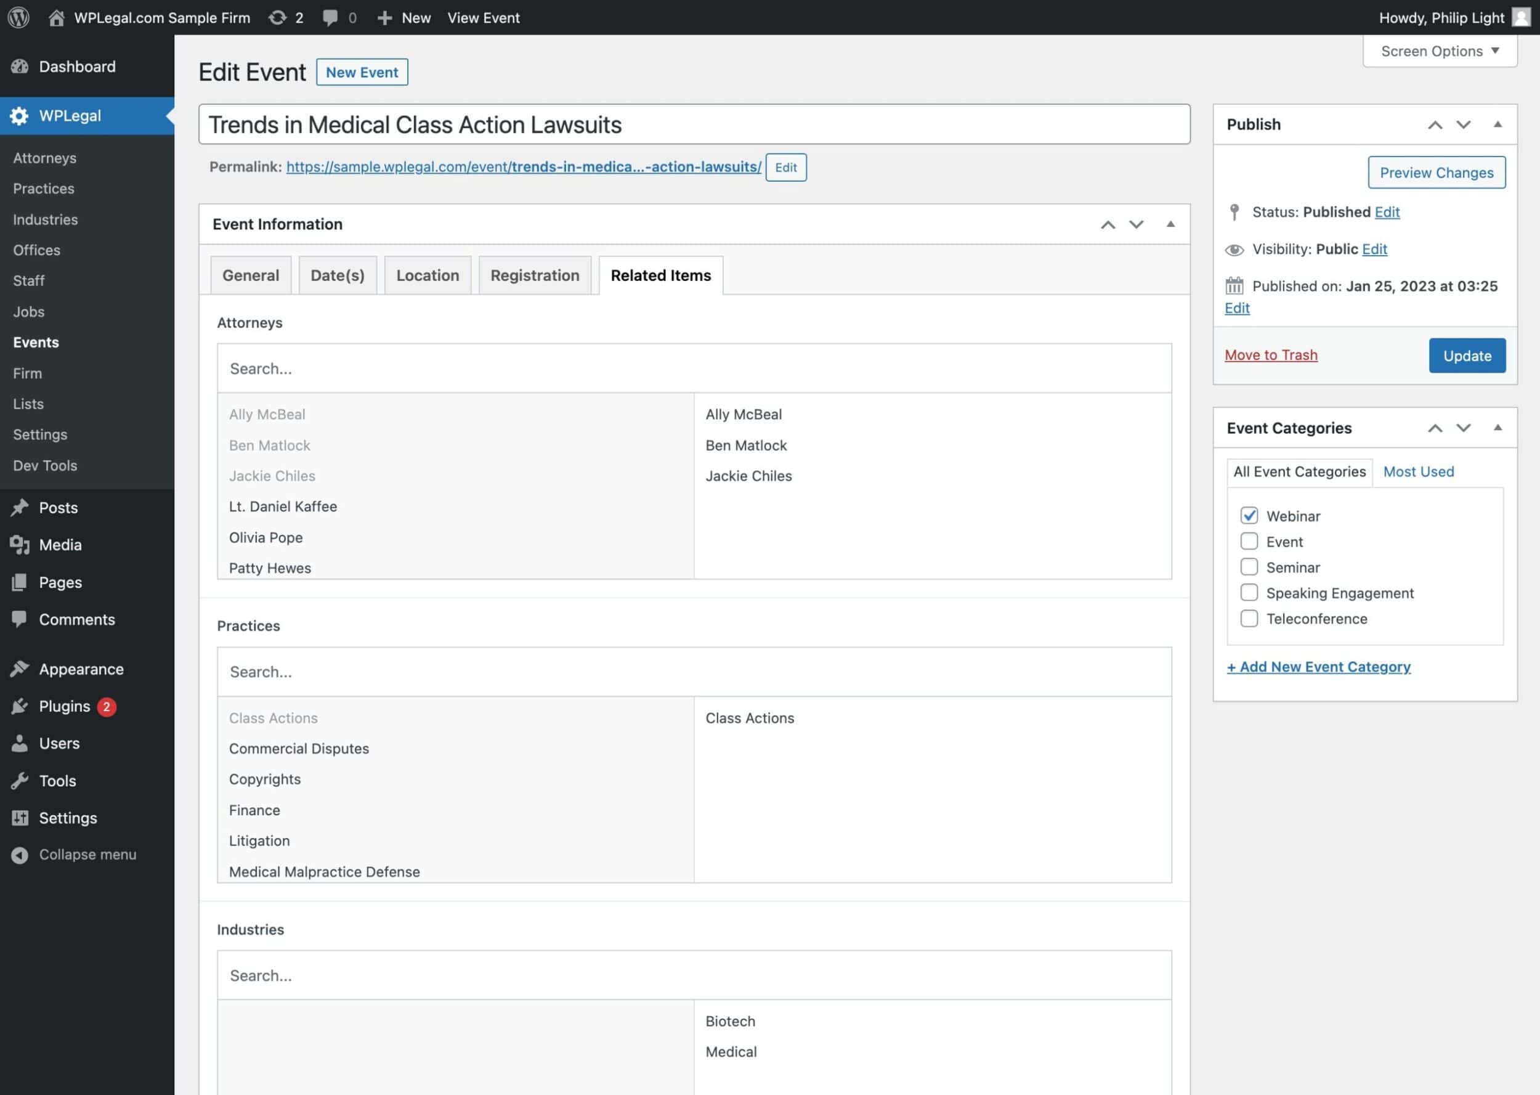Open the Dashboard gauge icon
1540x1095 pixels.
coord(20,66)
